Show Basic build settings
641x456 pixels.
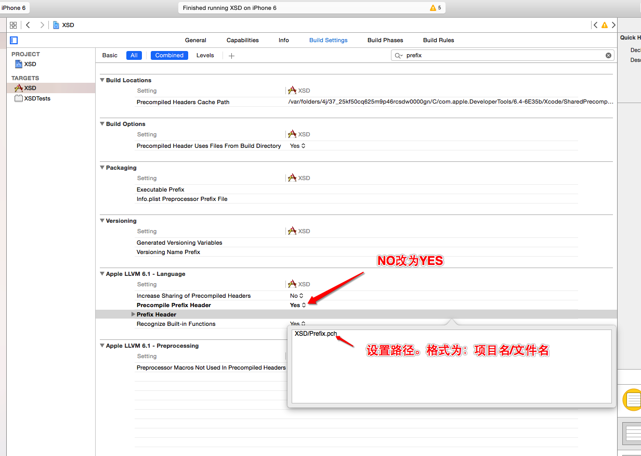pos(110,55)
